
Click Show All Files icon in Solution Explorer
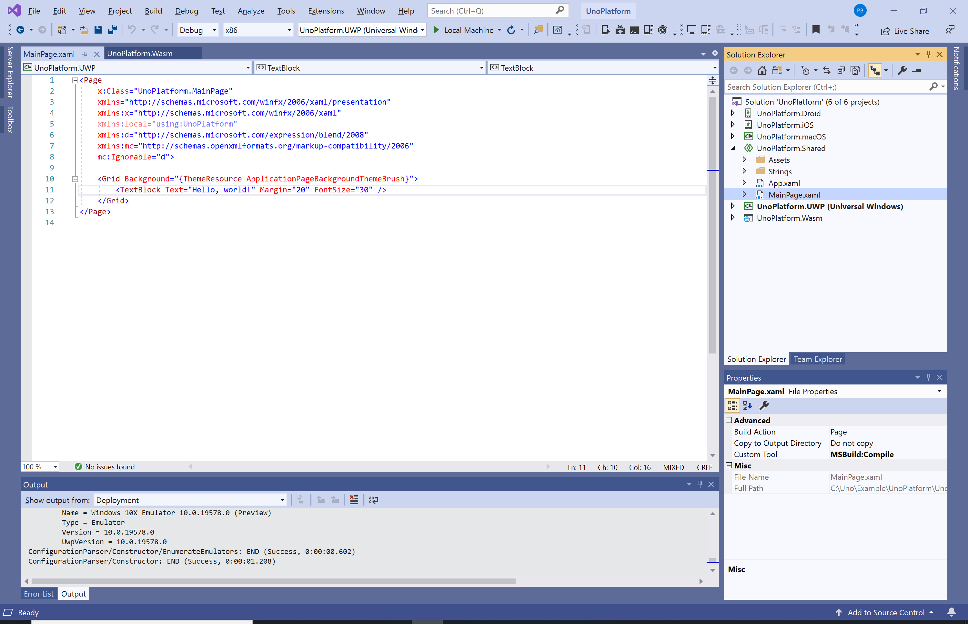pyautogui.click(x=855, y=70)
